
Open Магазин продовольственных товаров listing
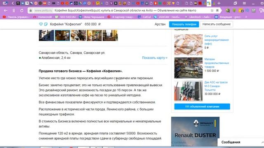coord(217,63)
